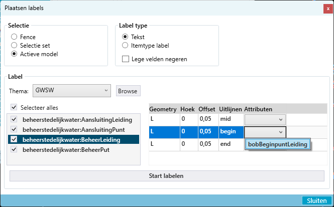Select Itemtype label radio button
The image size is (334, 207).
point(125,45)
